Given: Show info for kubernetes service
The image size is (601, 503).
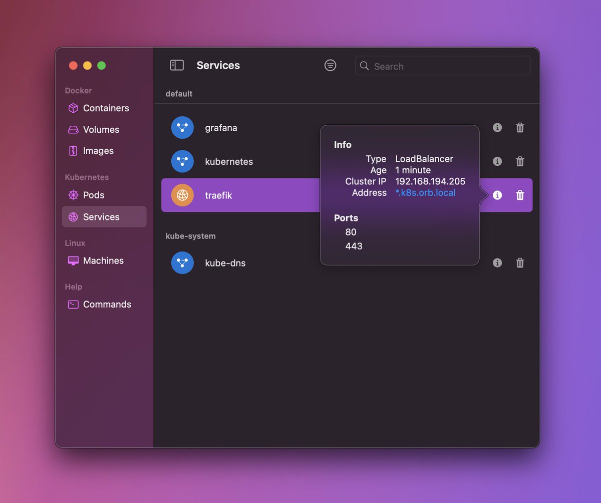Looking at the screenshot, I should tap(497, 161).
